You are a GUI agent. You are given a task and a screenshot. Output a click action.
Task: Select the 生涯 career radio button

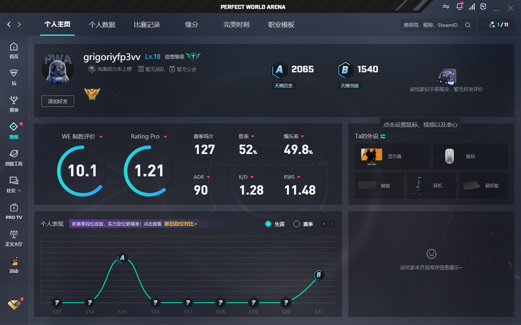[x=269, y=224]
